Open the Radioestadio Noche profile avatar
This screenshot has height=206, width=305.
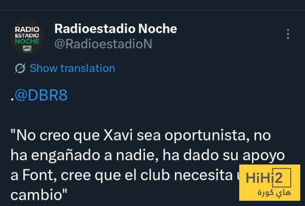click(x=27, y=37)
